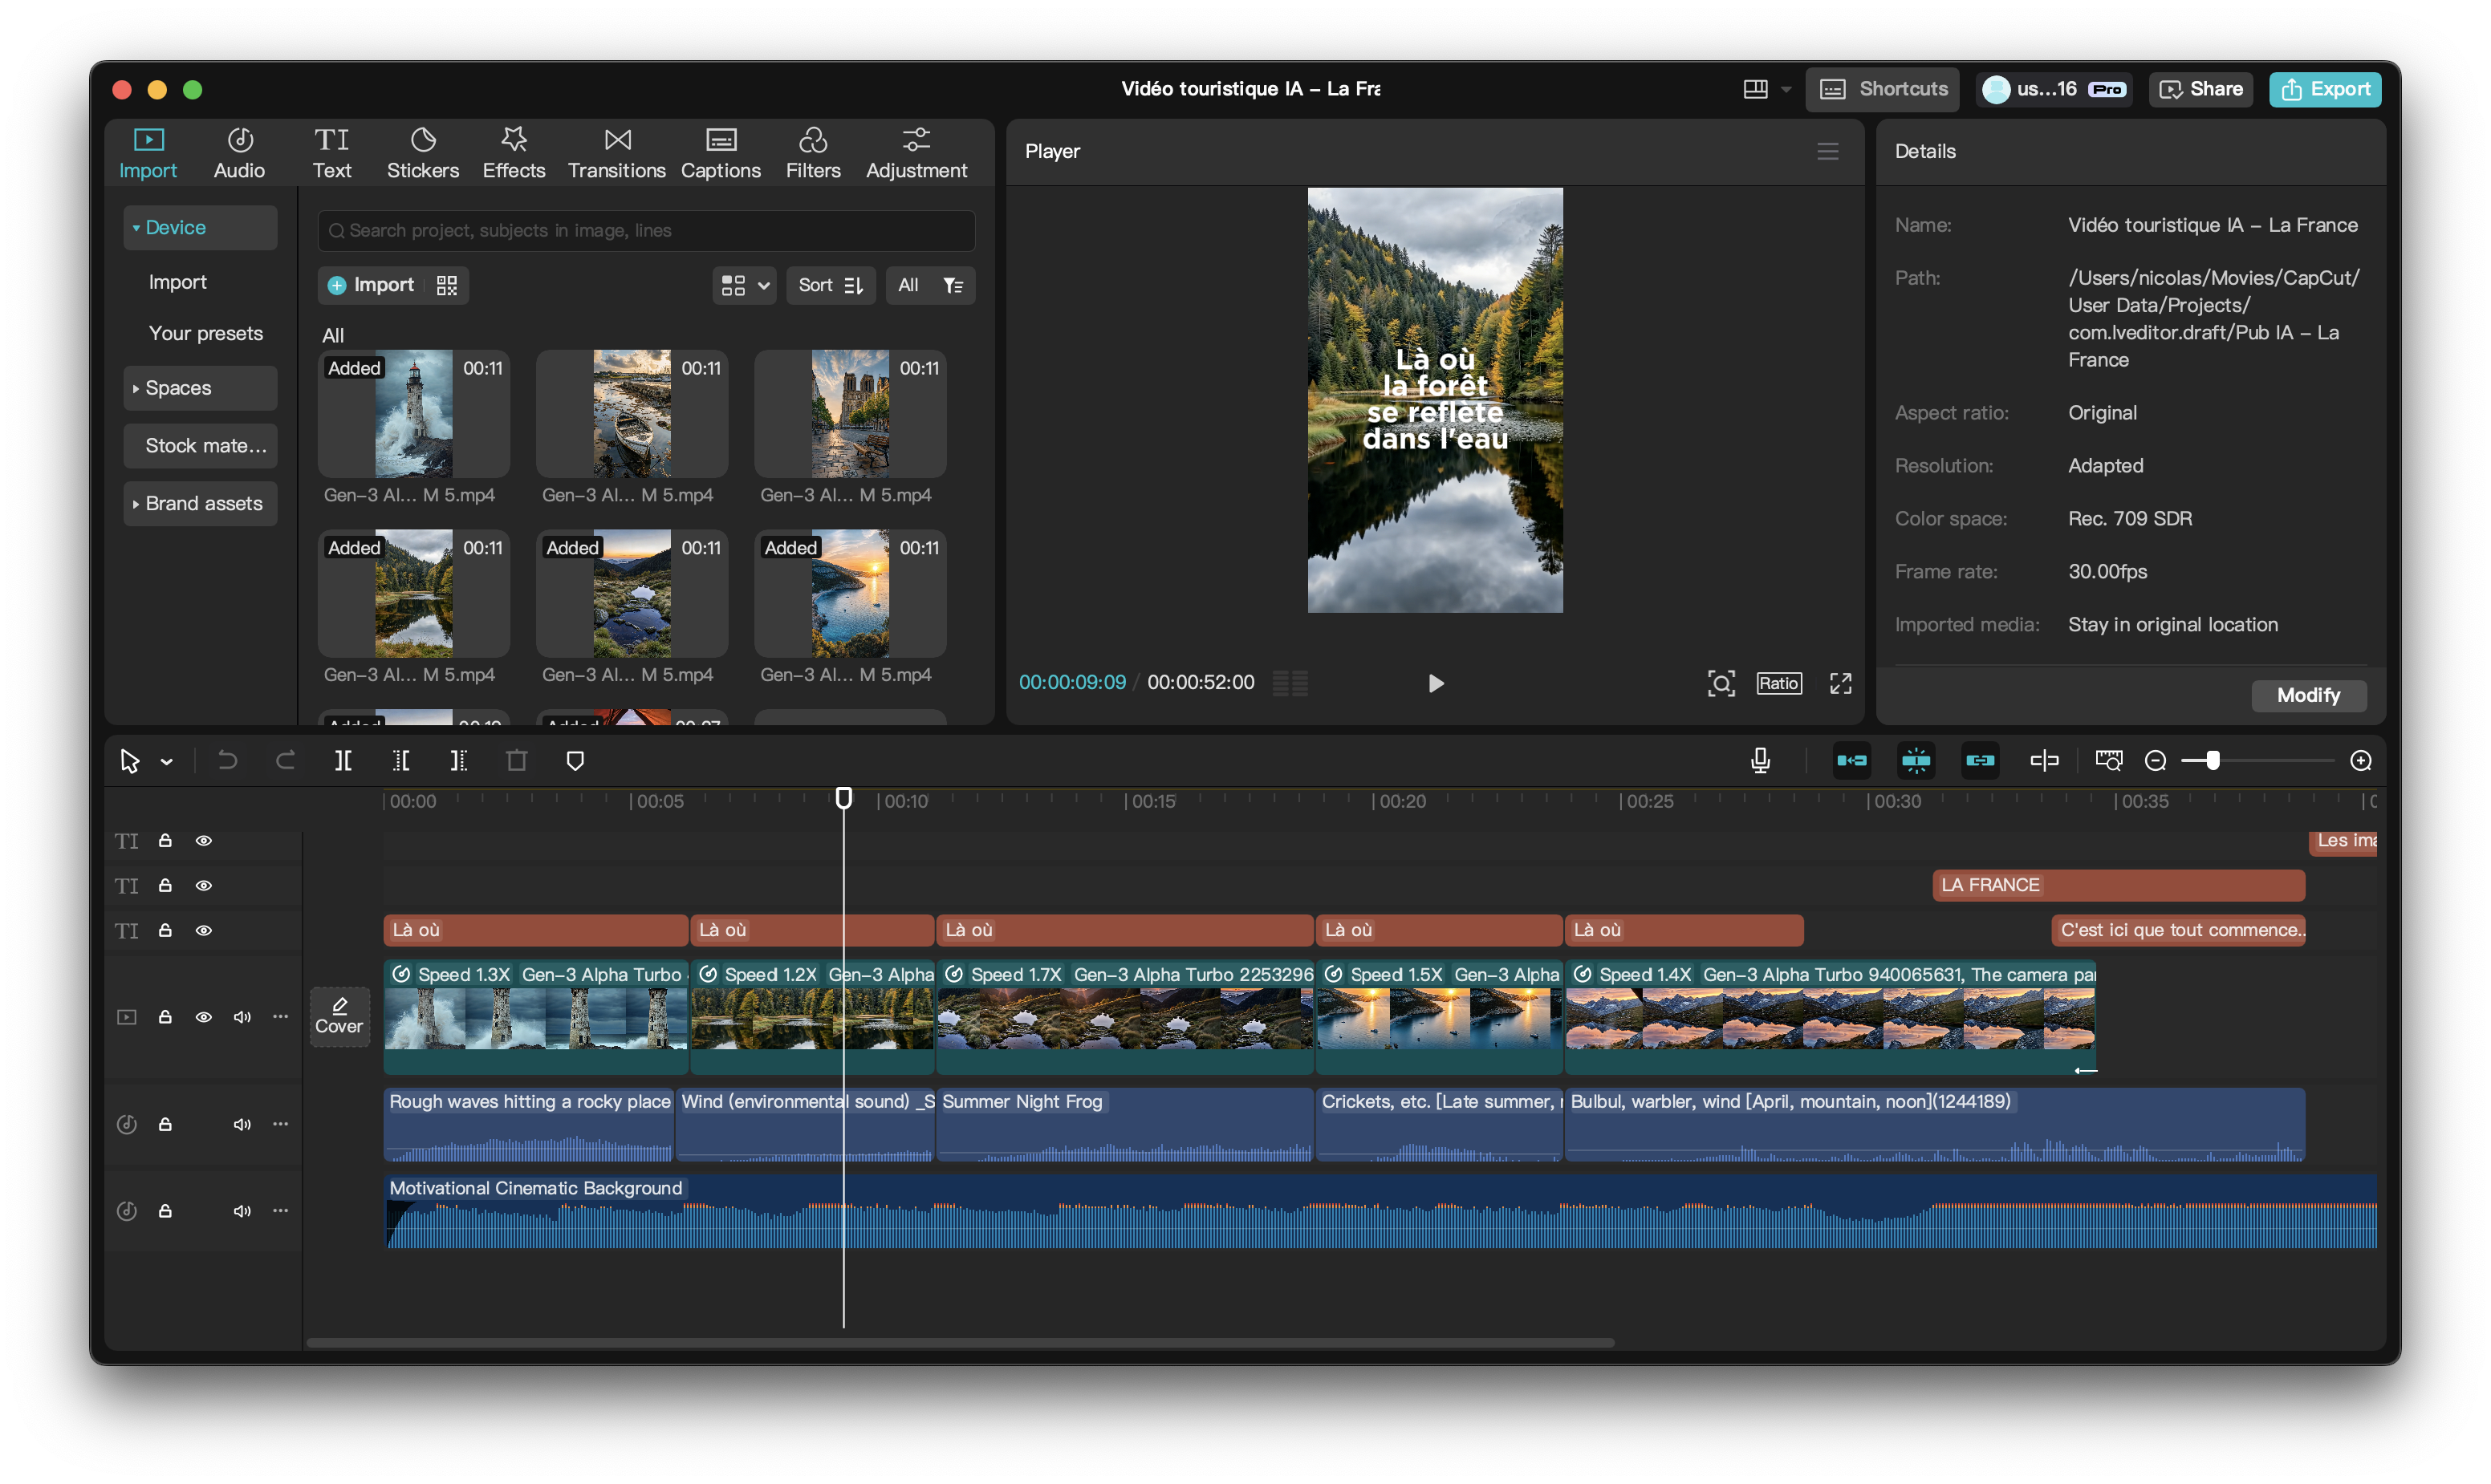Open the selection tool dropdown arrow
2491x1484 pixels.
[167, 762]
